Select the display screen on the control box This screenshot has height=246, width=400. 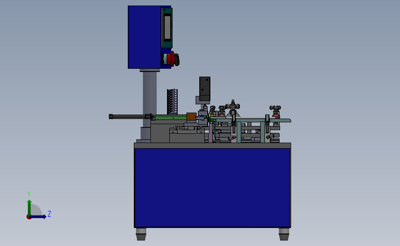click(x=167, y=28)
